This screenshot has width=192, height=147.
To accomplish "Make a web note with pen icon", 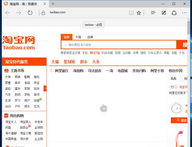I will pos(164,13).
